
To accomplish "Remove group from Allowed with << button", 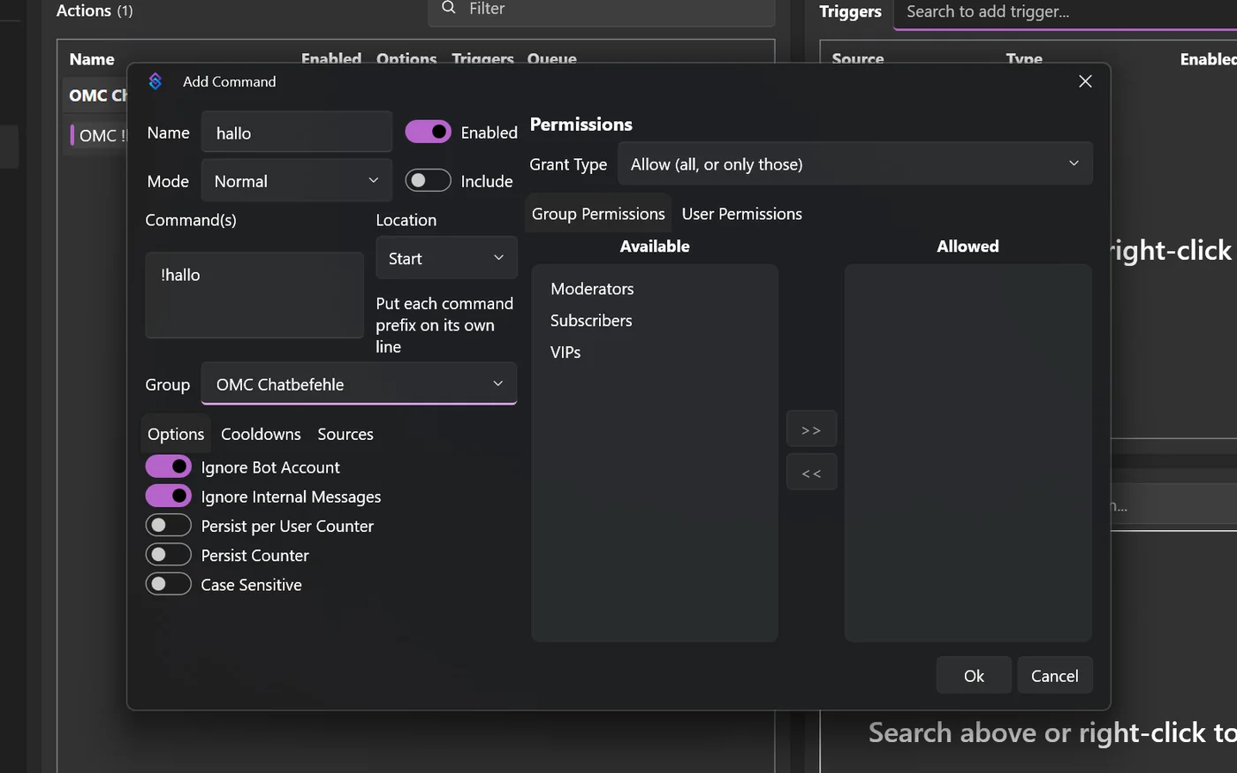I will tap(811, 473).
